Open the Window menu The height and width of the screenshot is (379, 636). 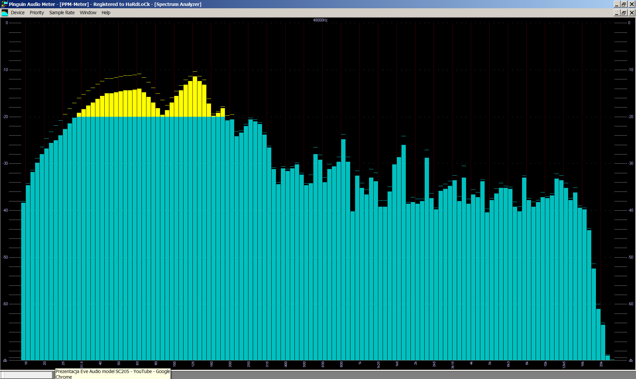pos(88,13)
